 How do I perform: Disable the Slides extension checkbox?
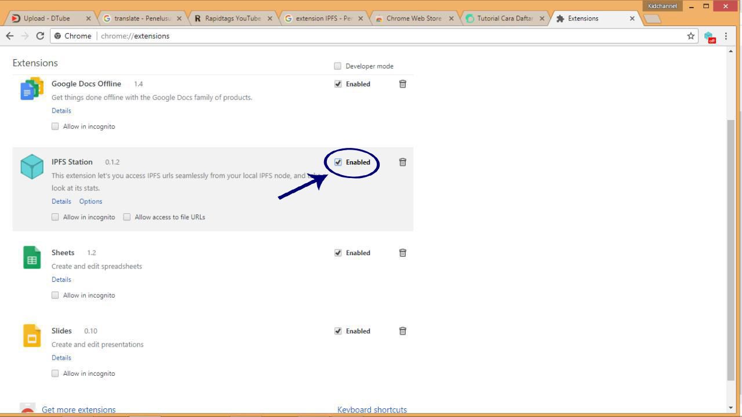pos(338,331)
